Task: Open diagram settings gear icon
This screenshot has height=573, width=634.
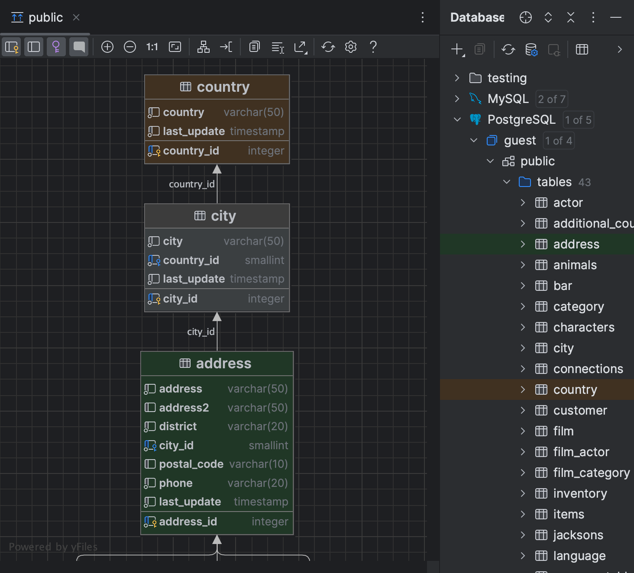Action: pyautogui.click(x=350, y=47)
